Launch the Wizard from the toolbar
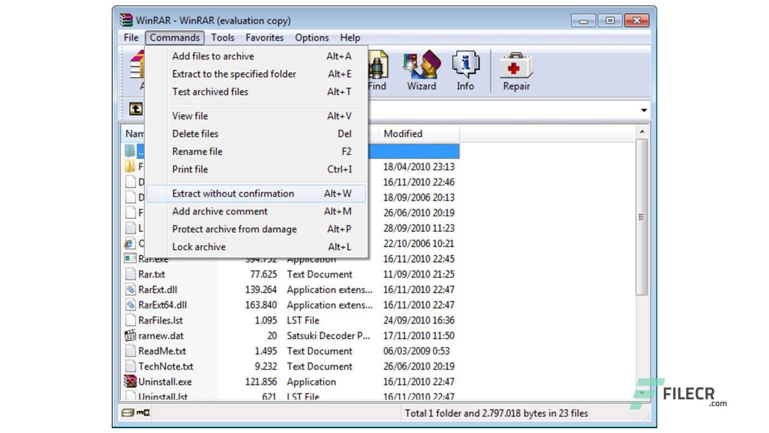Screen dimensions: 769x433 click(x=421, y=66)
